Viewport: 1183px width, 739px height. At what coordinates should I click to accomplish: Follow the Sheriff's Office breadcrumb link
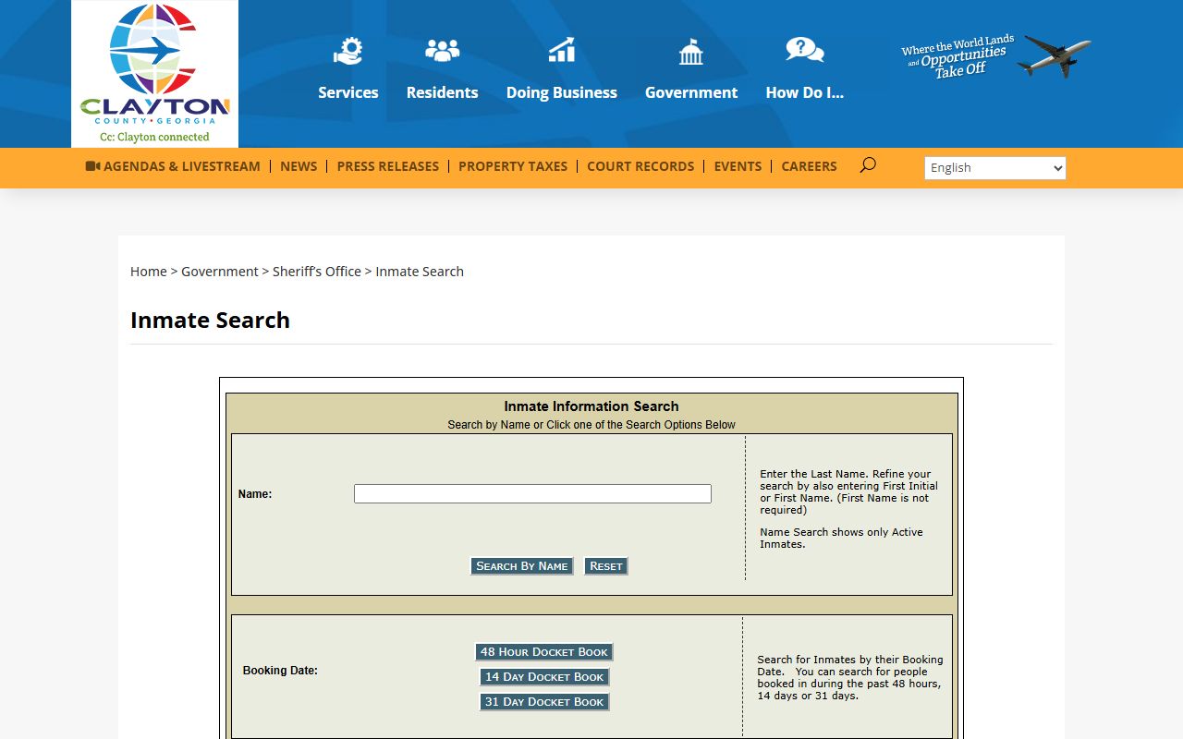click(x=316, y=272)
